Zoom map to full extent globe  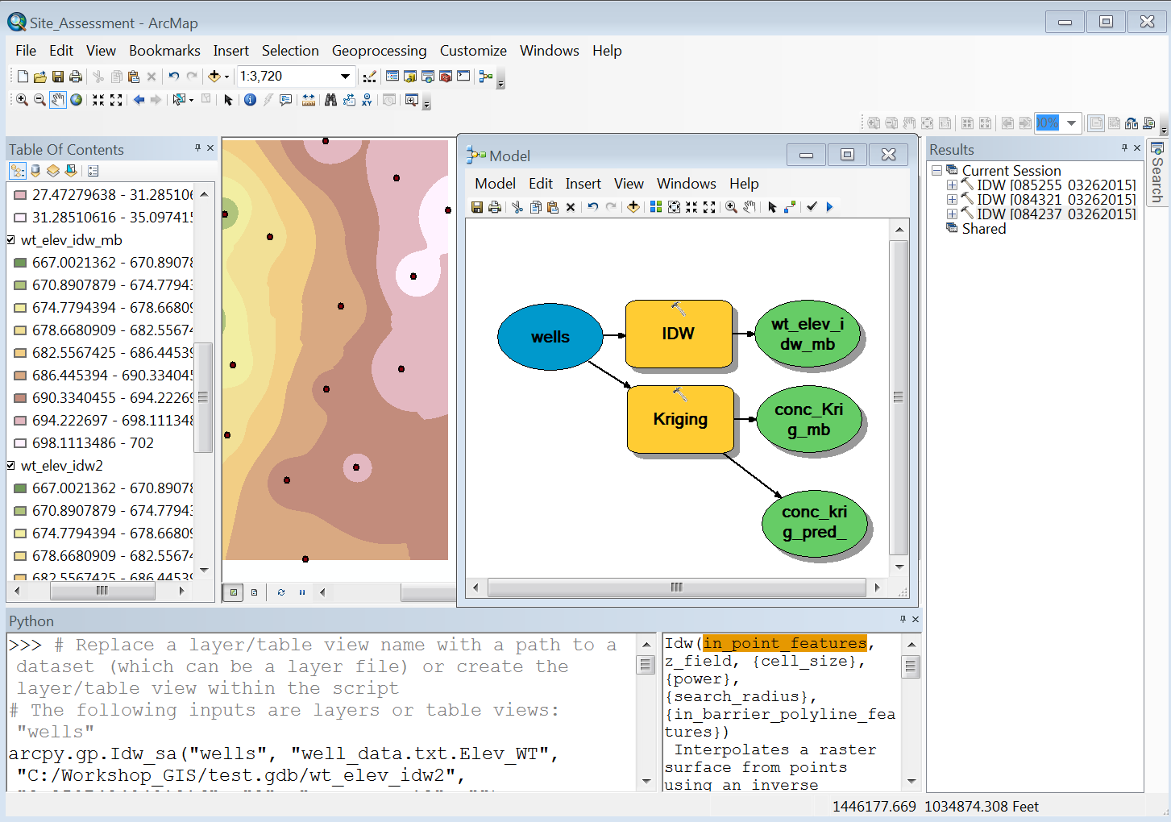click(76, 100)
